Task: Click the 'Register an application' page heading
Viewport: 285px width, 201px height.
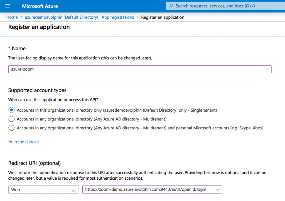Action: point(39,27)
